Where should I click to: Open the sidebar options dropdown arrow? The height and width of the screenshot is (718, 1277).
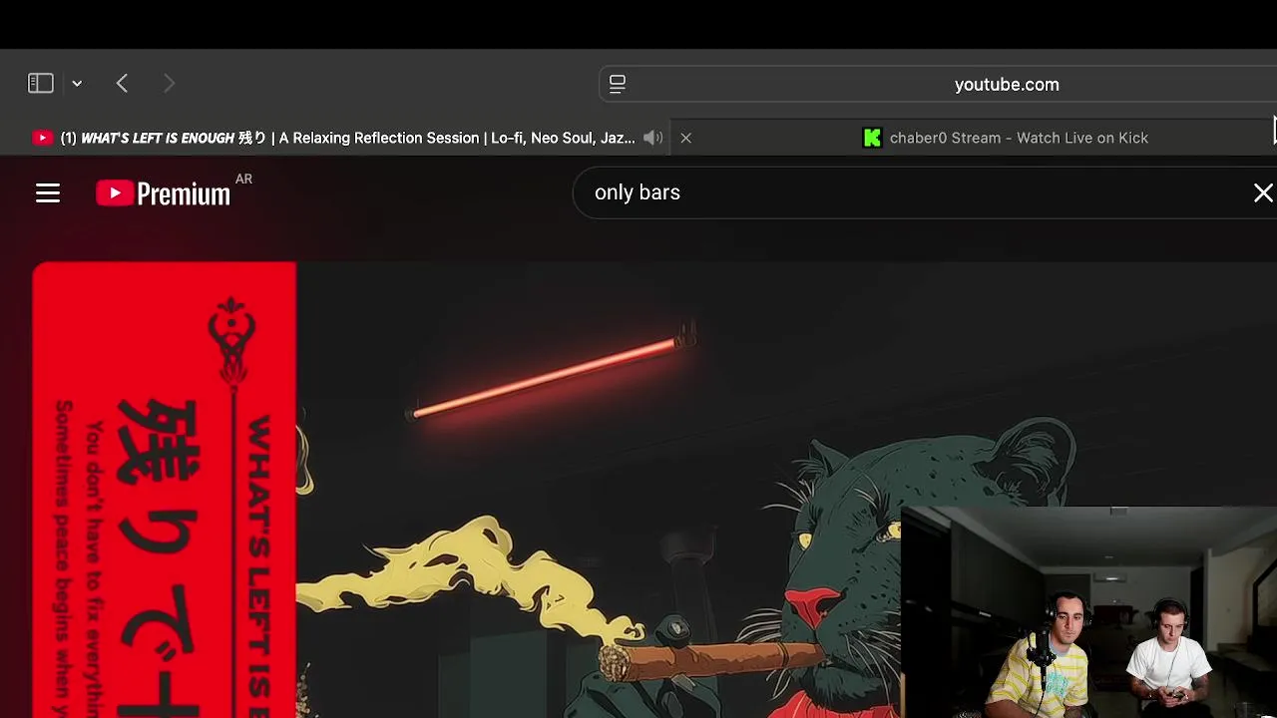coord(77,84)
